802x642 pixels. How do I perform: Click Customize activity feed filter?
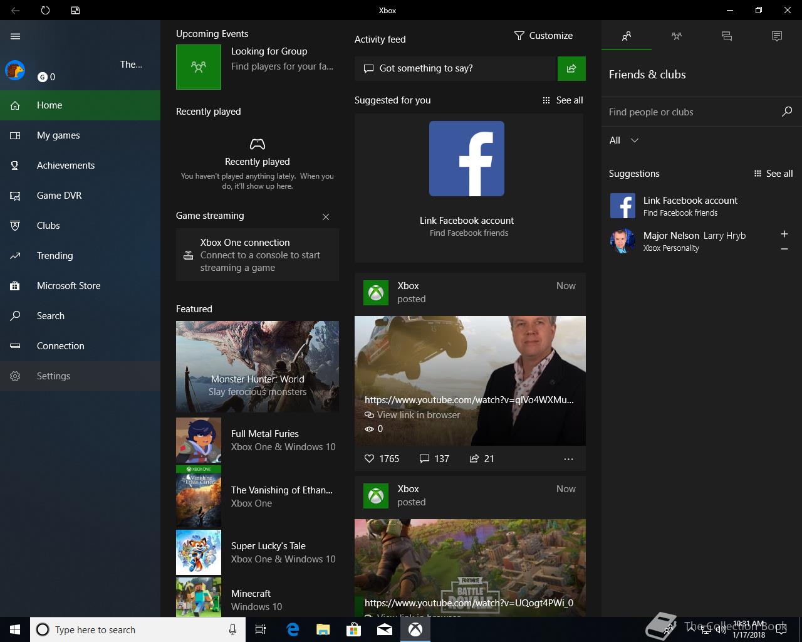(543, 36)
